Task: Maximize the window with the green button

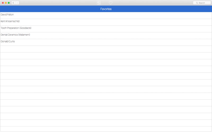Action: pyautogui.click(x=9, y=3)
